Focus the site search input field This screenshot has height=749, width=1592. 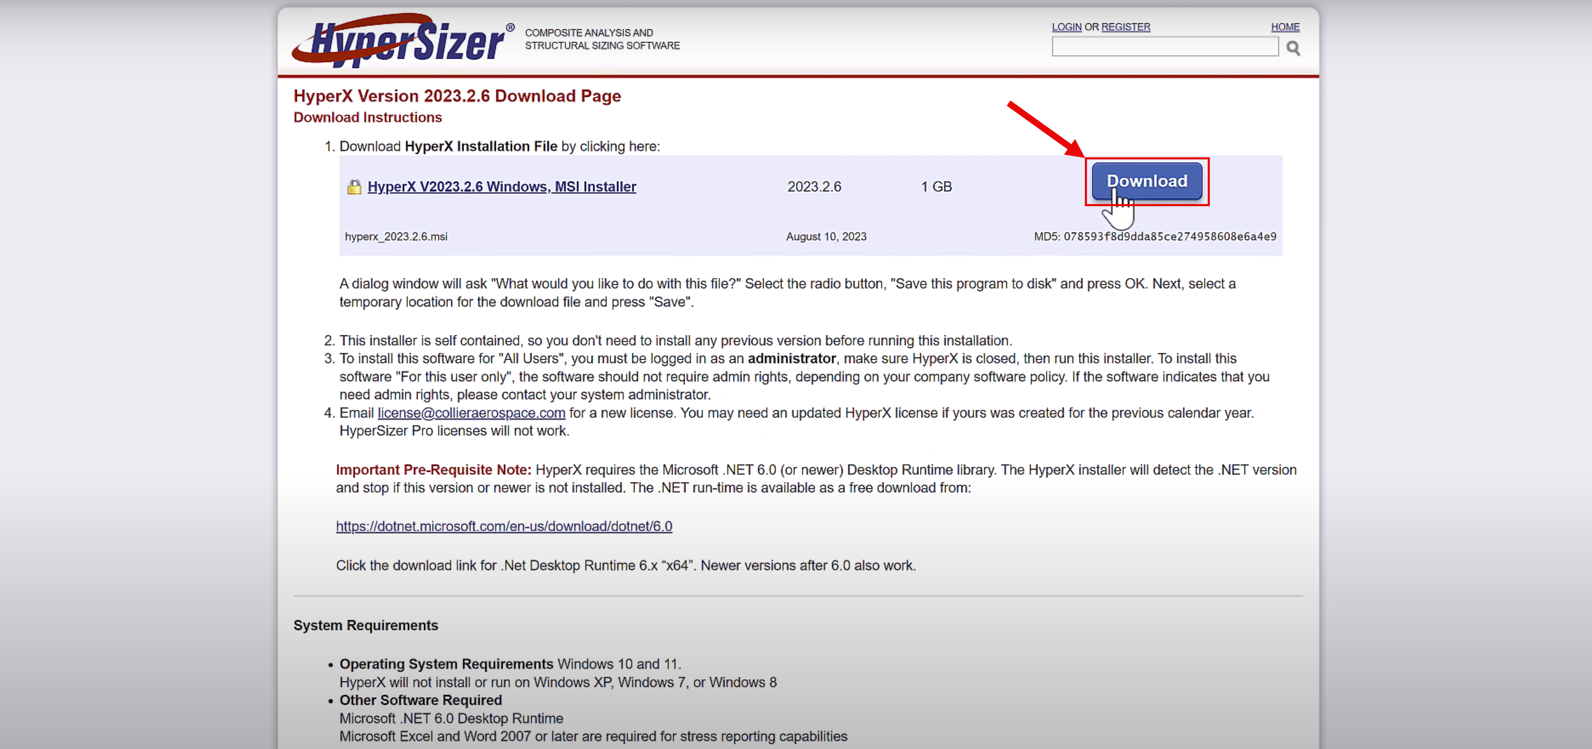coord(1165,46)
